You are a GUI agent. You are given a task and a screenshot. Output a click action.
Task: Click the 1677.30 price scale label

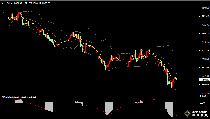pyautogui.click(x=205, y=76)
